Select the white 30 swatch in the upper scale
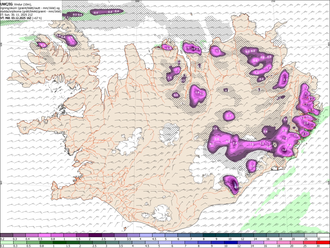This screenshot has height=248, width=330. coord(323,235)
